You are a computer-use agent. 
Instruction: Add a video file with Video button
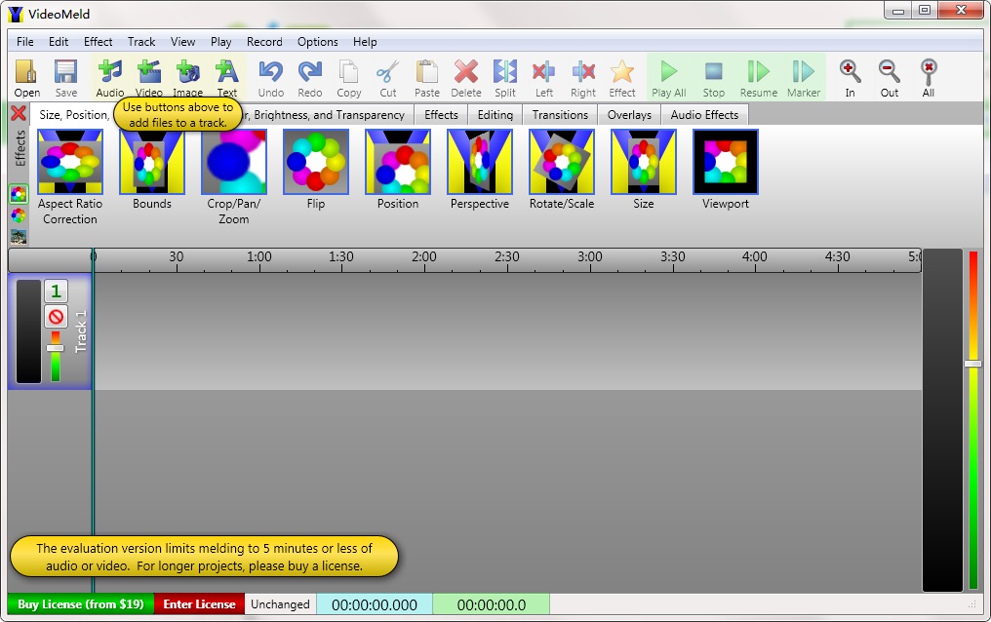(149, 78)
